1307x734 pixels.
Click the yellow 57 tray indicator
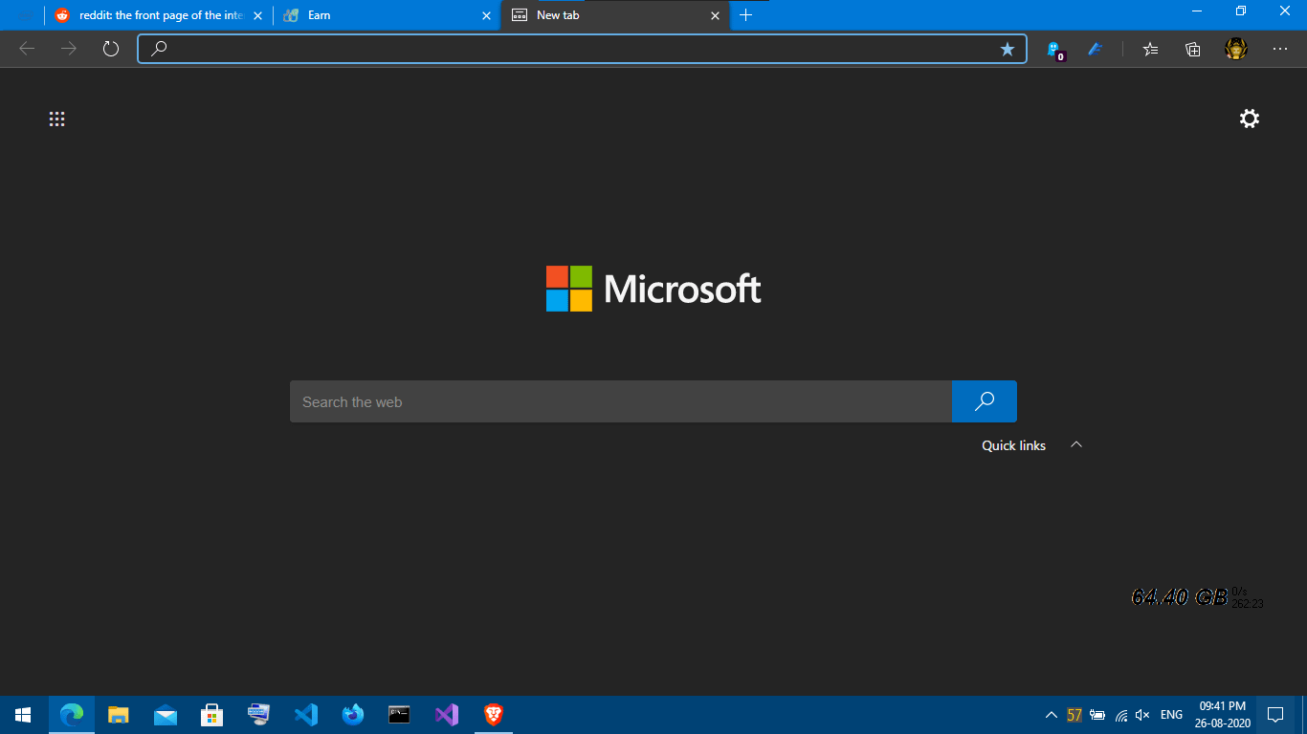click(x=1074, y=714)
